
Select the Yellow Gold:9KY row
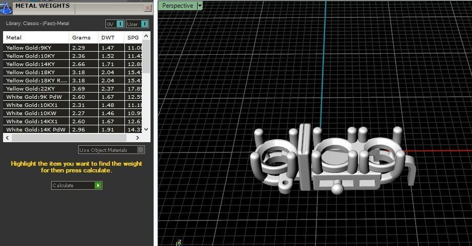coord(73,48)
